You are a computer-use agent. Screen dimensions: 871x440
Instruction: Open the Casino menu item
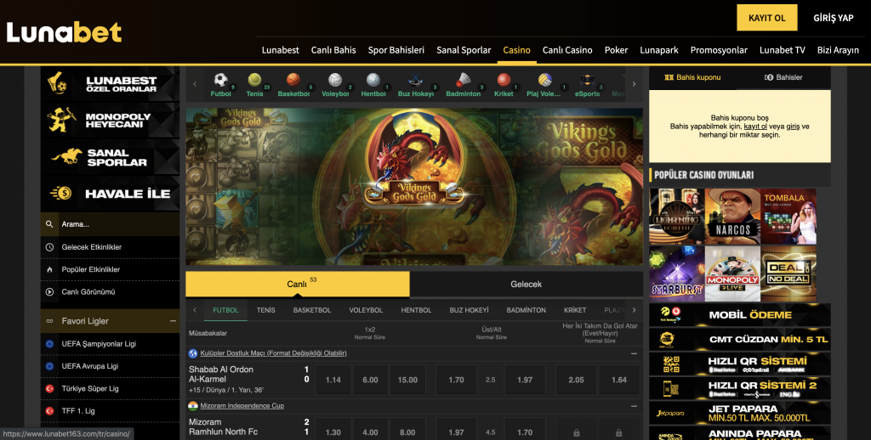pyautogui.click(x=516, y=50)
